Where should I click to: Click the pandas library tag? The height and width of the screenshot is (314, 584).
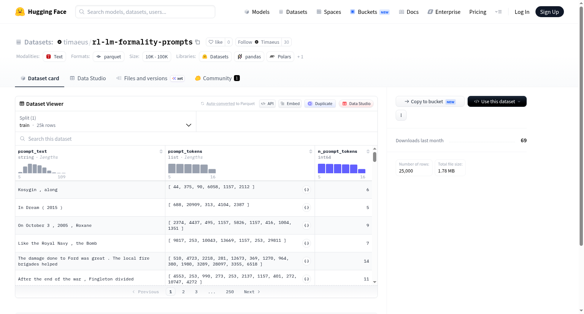[249, 57]
